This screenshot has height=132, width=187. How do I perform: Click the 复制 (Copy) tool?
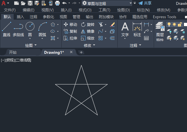pos(70,31)
